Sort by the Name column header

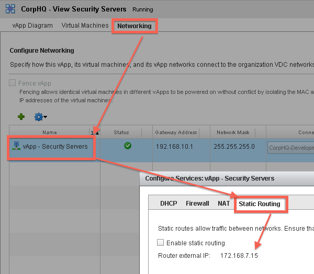click(50, 133)
